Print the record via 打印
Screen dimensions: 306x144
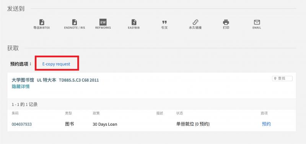[x=226, y=24]
